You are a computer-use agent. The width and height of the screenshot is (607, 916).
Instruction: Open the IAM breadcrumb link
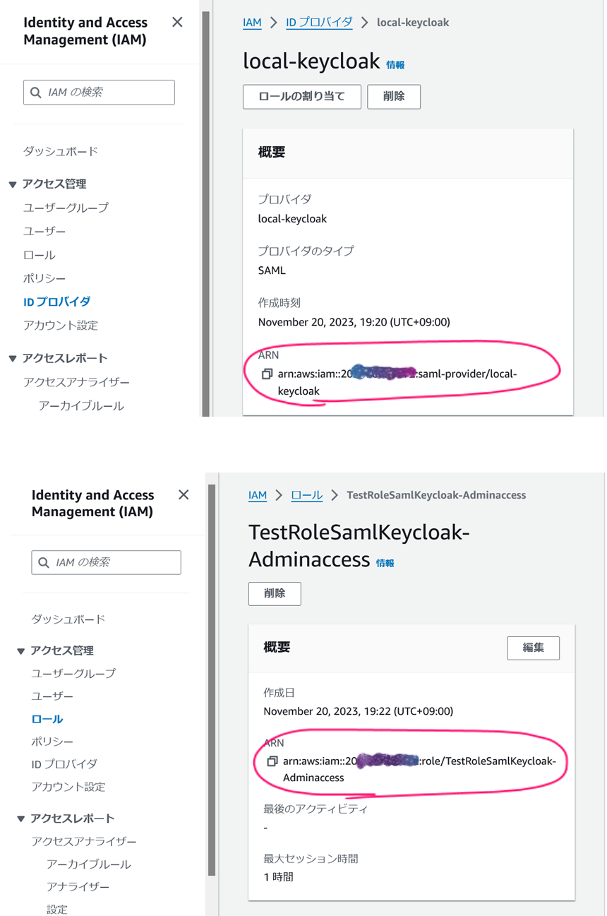coord(252,23)
